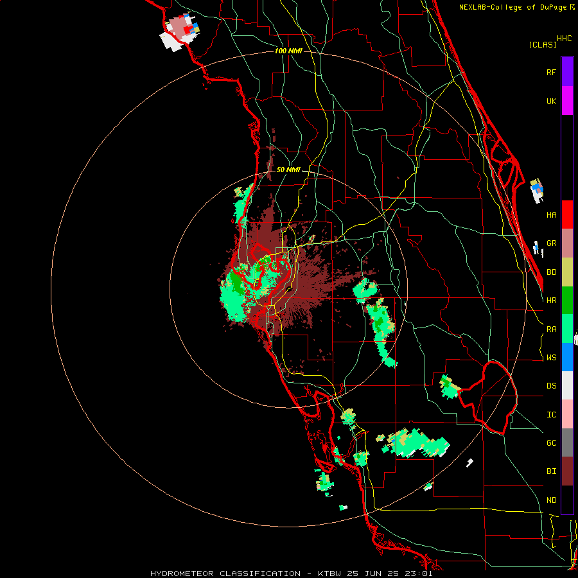Click the "ND" legend label
The height and width of the screenshot is (578, 578).
(x=551, y=500)
